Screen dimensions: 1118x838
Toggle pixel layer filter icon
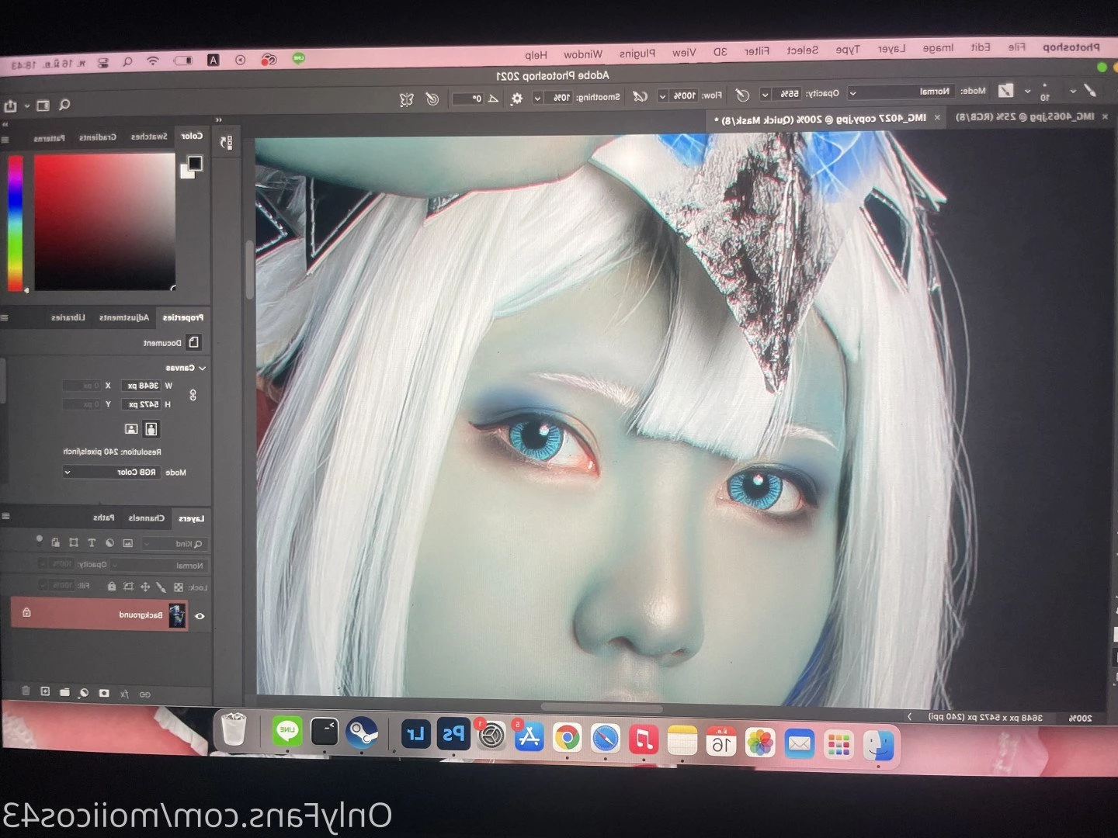128,544
